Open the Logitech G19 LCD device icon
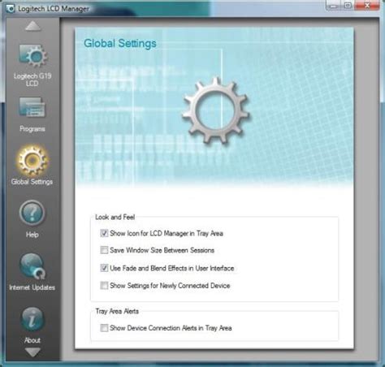The image size is (385, 367). 33,56
